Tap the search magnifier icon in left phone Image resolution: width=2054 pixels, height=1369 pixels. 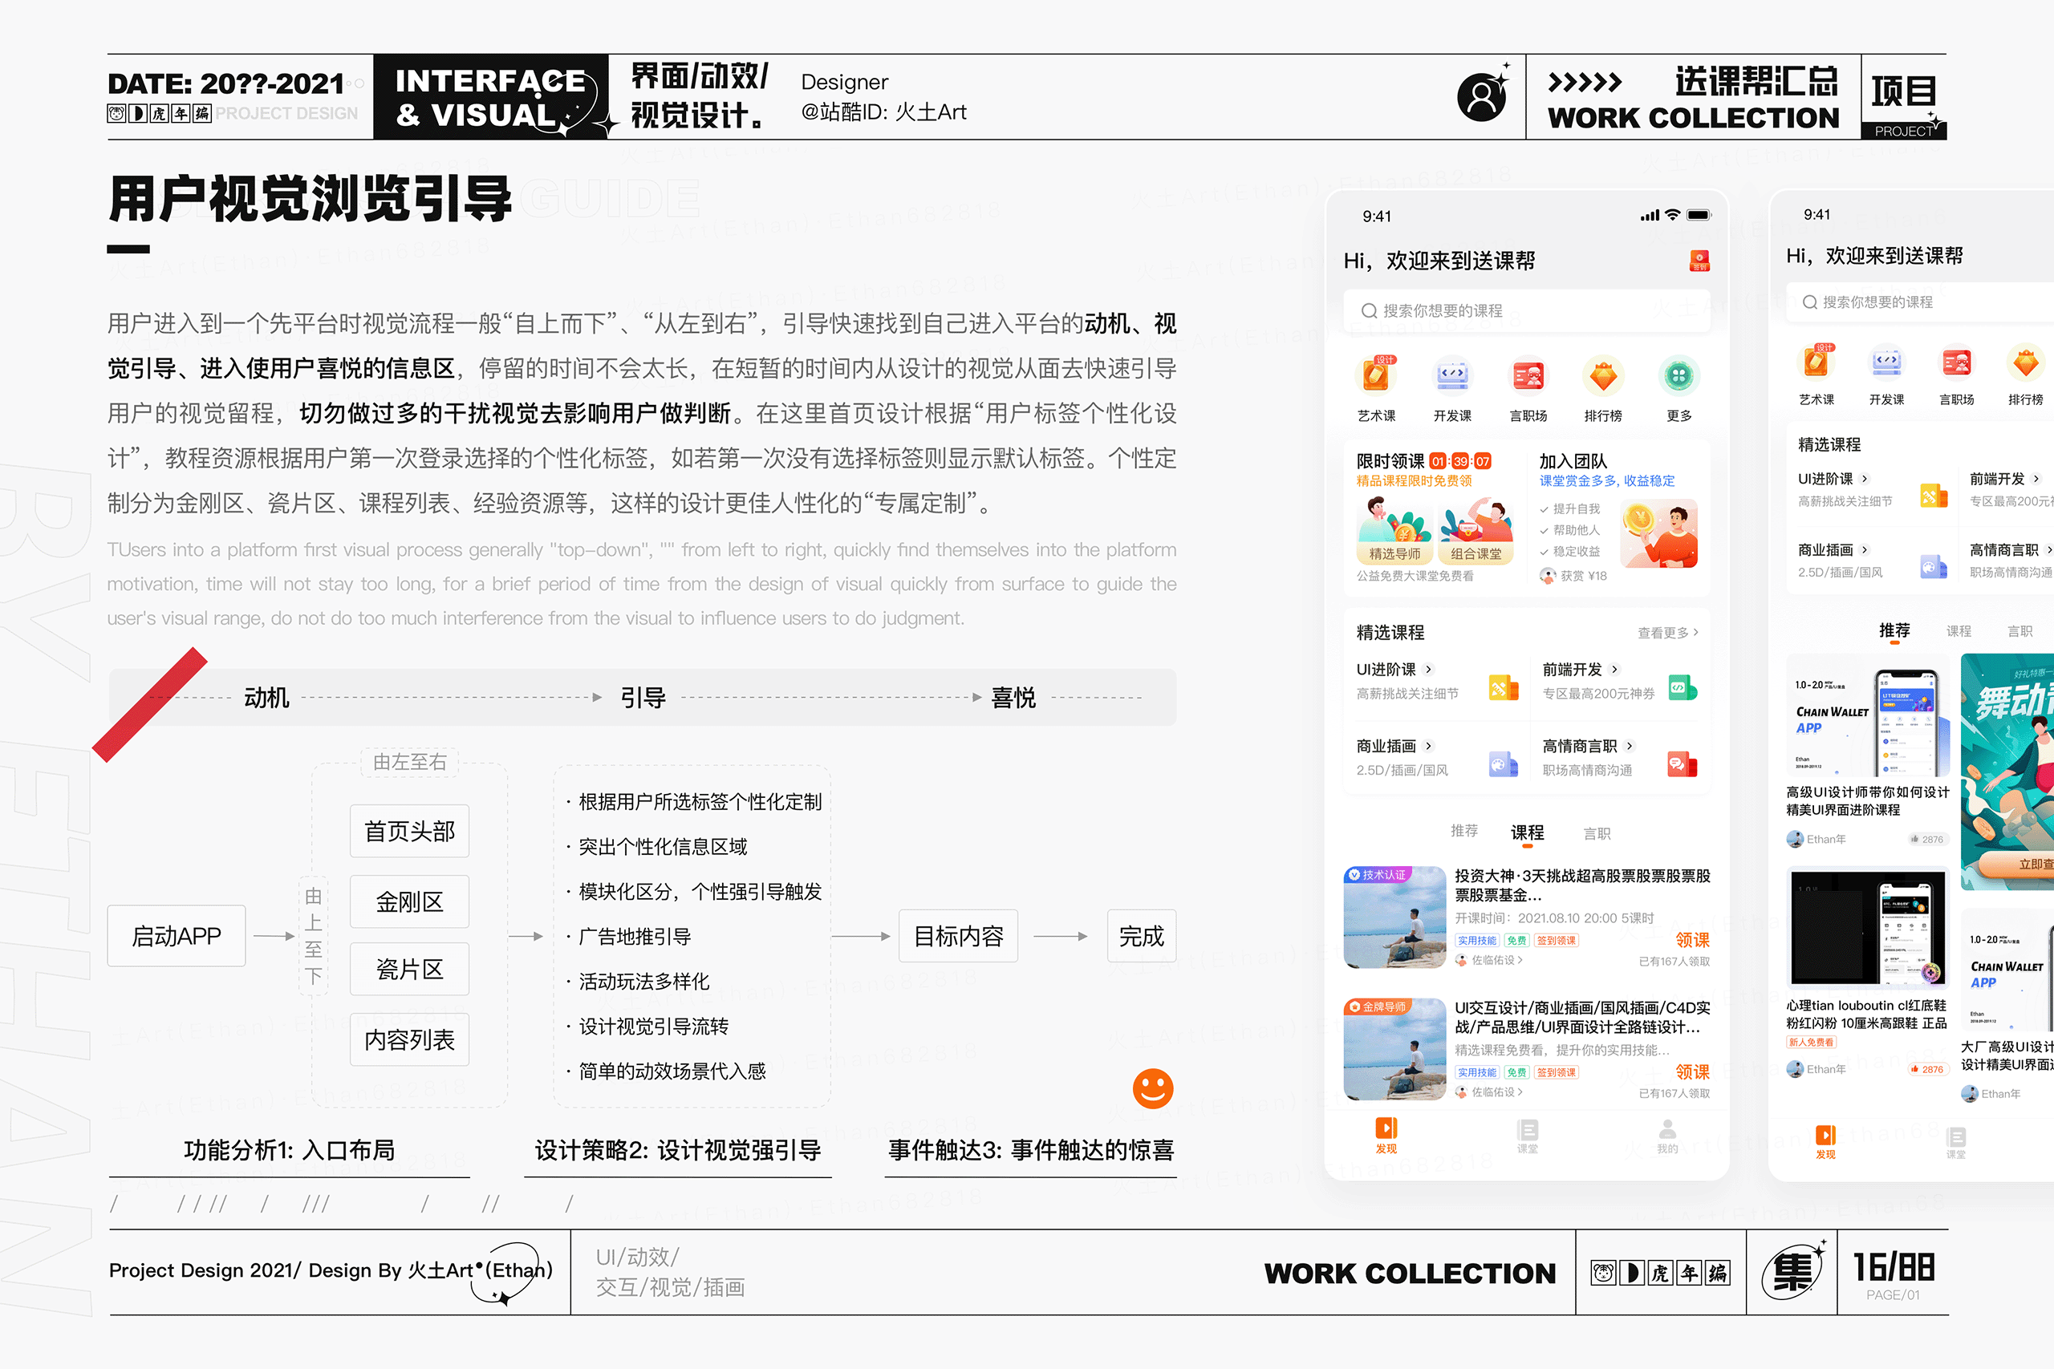click(1369, 311)
